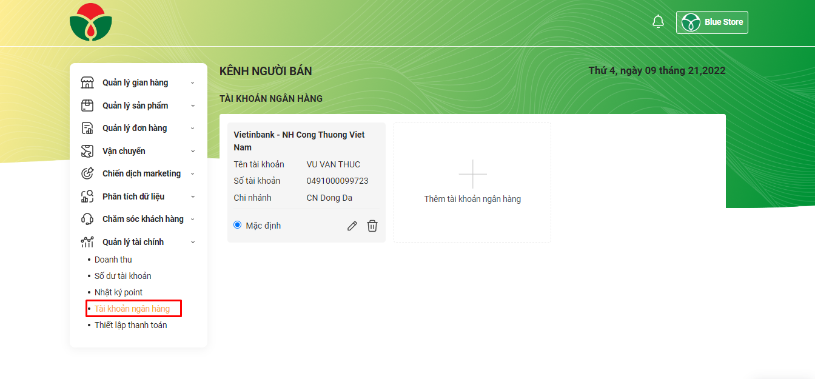The height and width of the screenshot is (379, 815).
Task: Add a bank account with plus card
Action: [472, 183]
